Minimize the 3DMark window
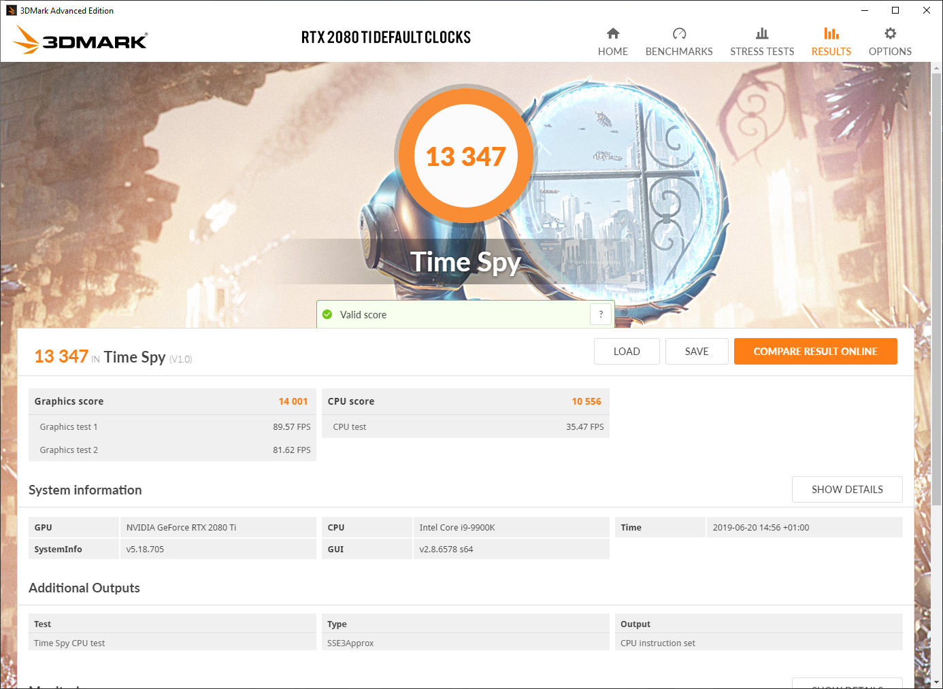 [x=864, y=10]
